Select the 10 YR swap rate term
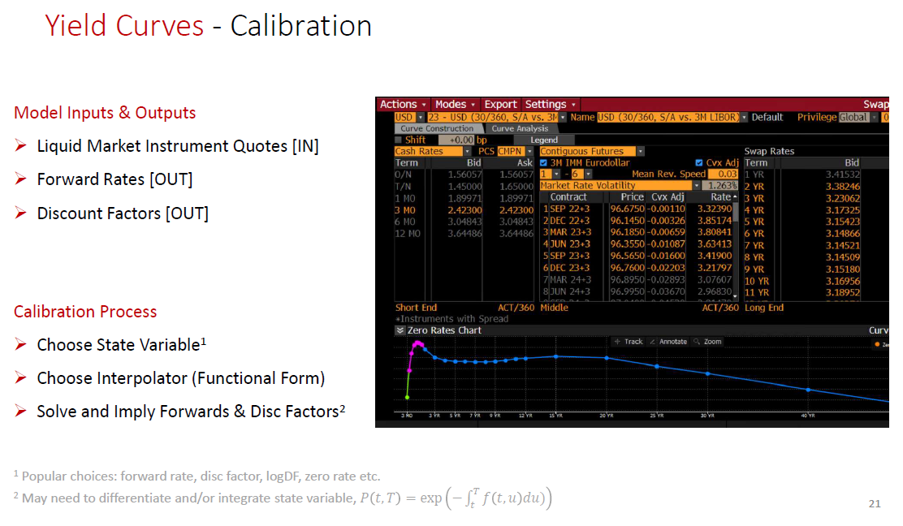This screenshot has width=903, height=526. point(756,281)
